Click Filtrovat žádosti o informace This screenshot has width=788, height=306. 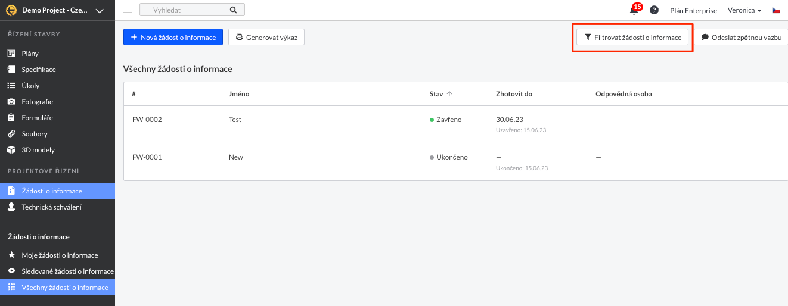click(x=632, y=37)
